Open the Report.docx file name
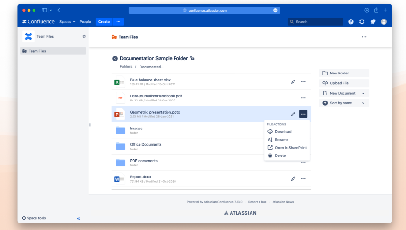 [x=140, y=177]
